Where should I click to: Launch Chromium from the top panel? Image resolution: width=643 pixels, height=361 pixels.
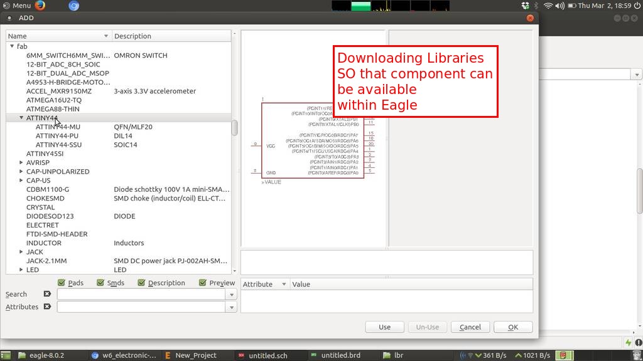pyautogui.click(x=74, y=5)
